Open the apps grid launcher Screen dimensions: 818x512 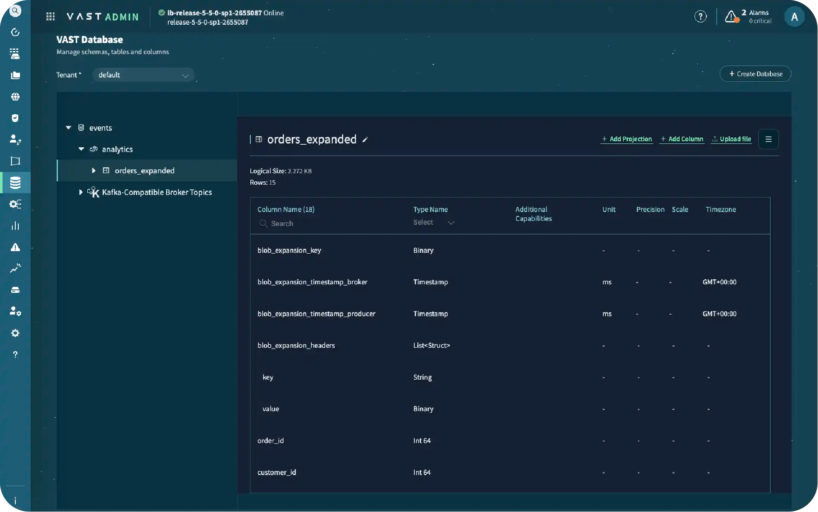(x=50, y=17)
